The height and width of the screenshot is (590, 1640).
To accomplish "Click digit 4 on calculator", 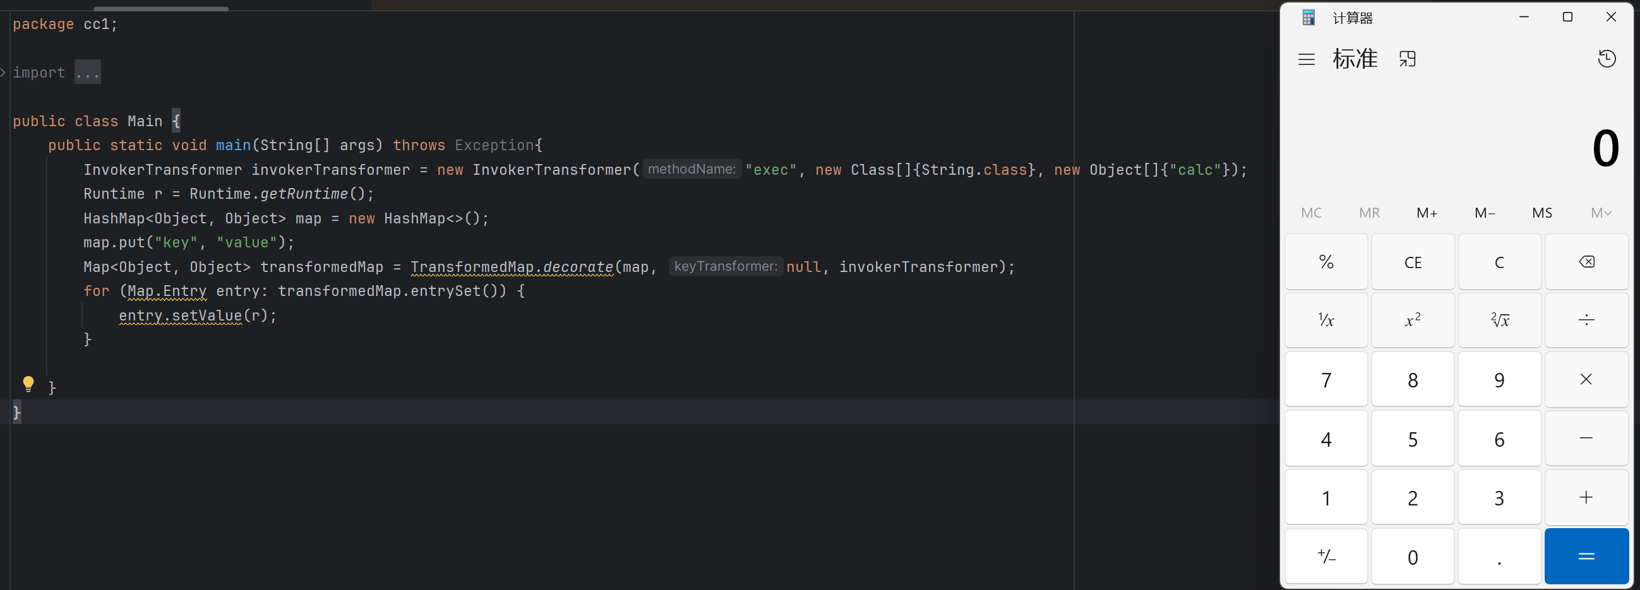I will click(x=1326, y=439).
